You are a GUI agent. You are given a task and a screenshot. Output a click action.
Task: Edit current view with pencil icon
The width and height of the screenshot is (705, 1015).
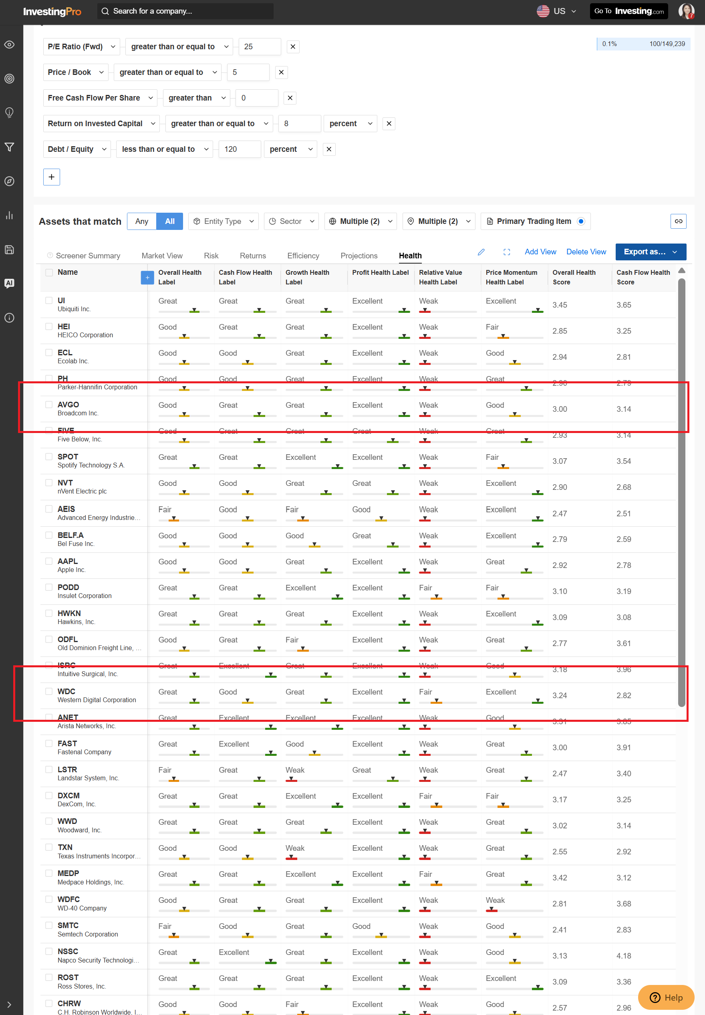(481, 252)
